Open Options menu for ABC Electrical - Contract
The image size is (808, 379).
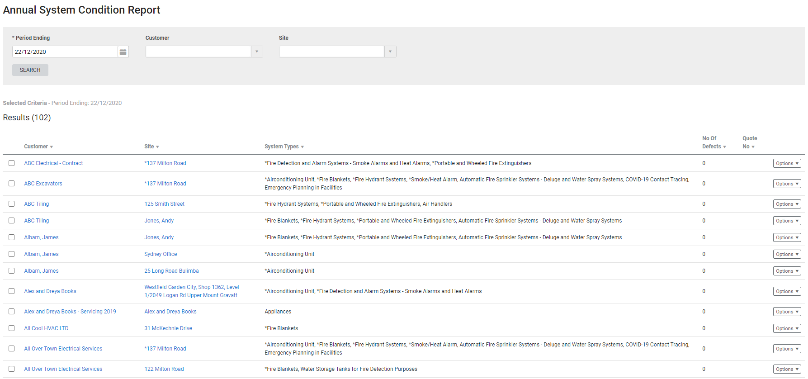click(787, 164)
